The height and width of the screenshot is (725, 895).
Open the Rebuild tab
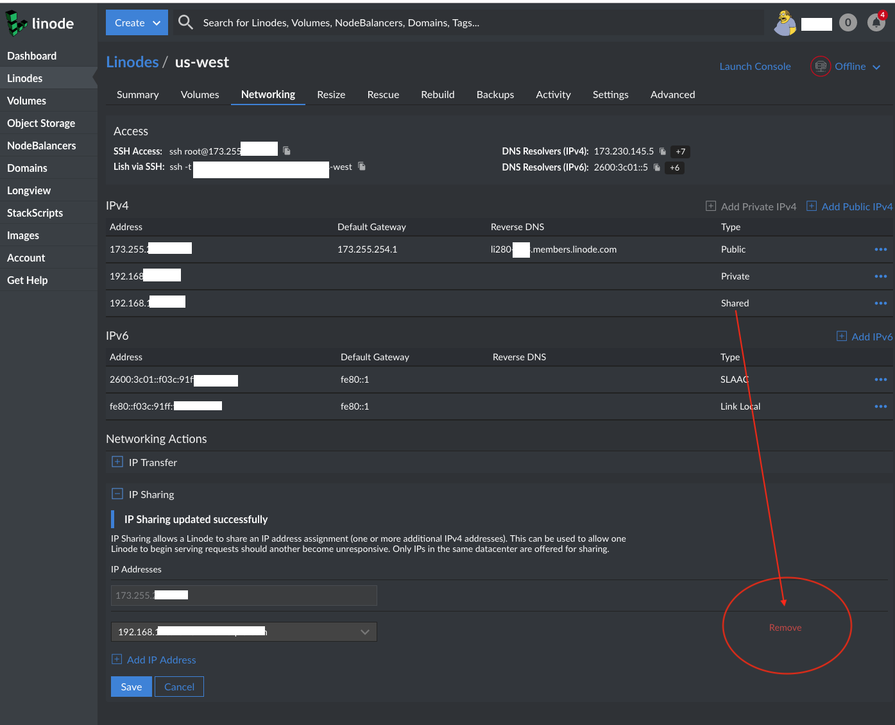[438, 94]
